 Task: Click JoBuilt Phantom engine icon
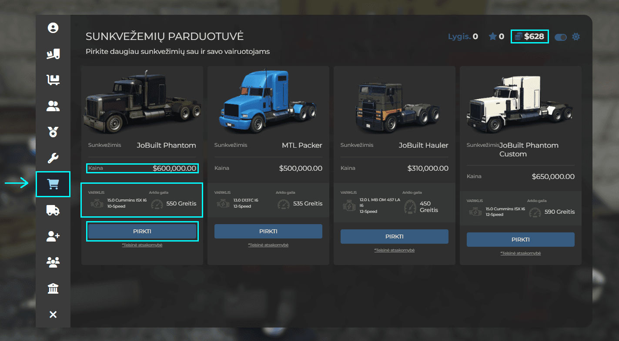97,203
